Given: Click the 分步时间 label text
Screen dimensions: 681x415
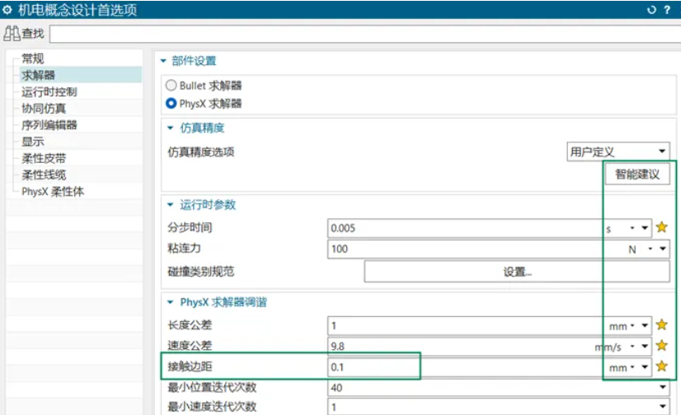Looking at the screenshot, I should 190,227.
